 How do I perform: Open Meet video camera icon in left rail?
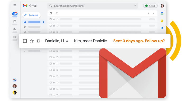coord(15,37)
